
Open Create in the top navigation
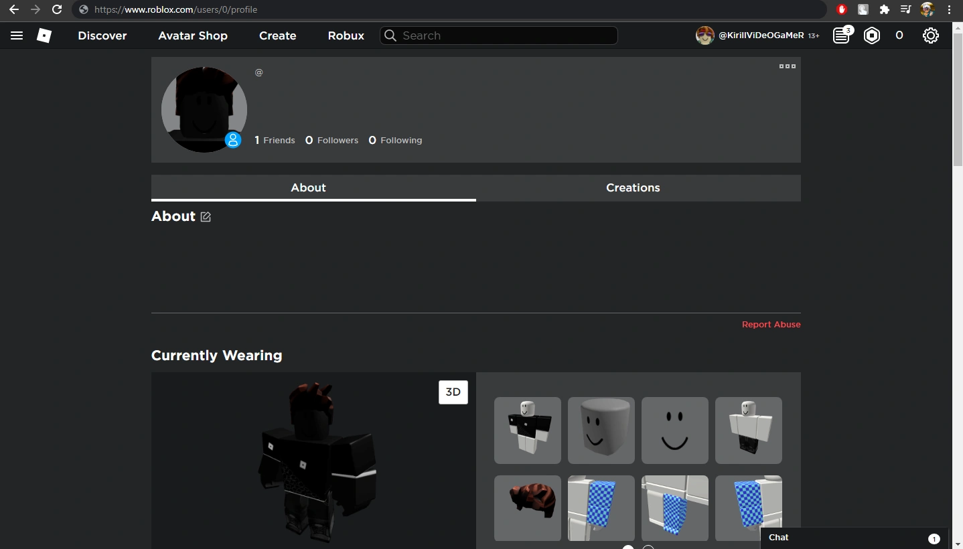[278, 35]
